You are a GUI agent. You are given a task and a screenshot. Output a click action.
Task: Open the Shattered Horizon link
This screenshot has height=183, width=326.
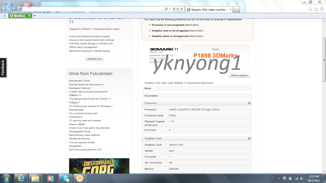click(x=79, y=138)
